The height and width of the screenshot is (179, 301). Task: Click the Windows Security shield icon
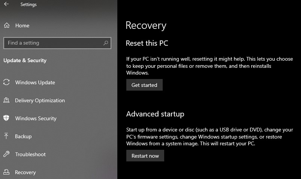[6, 118]
